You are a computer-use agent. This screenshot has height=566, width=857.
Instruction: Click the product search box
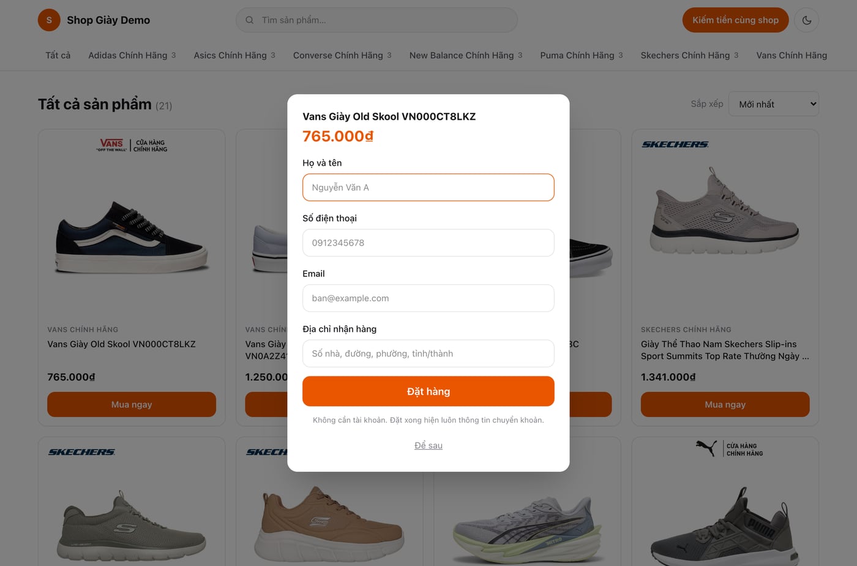coord(376,20)
